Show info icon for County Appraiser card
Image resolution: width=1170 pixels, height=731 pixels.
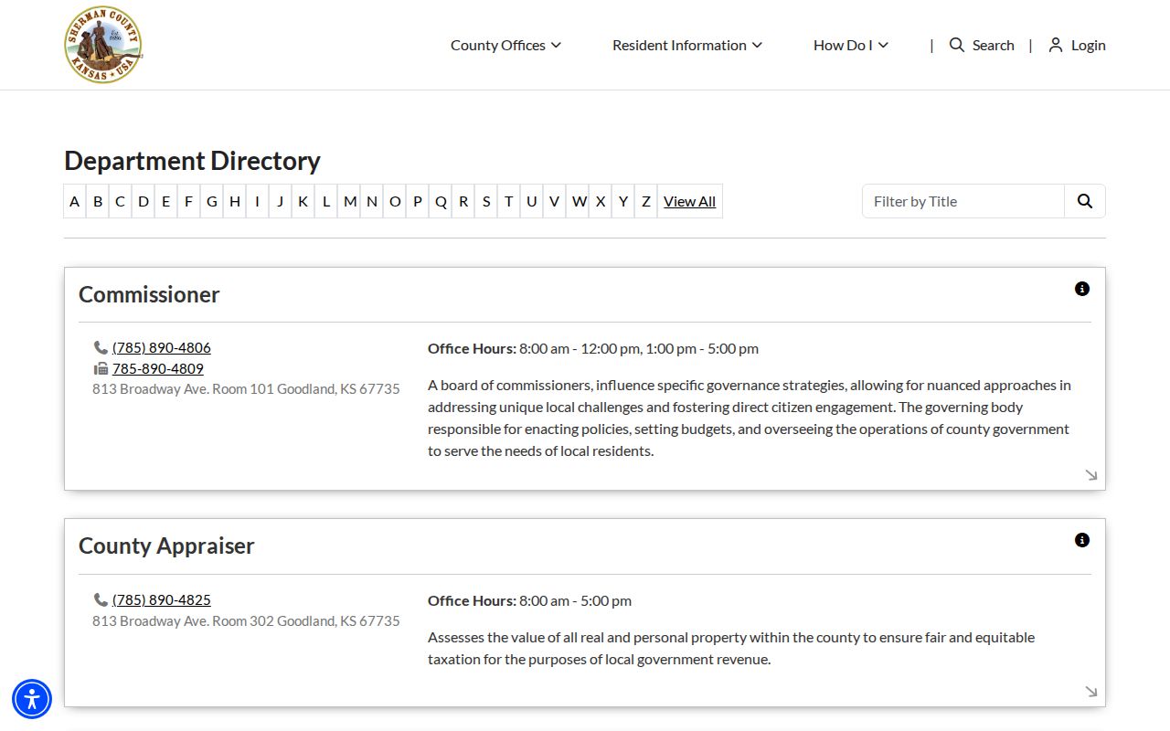(x=1082, y=540)
